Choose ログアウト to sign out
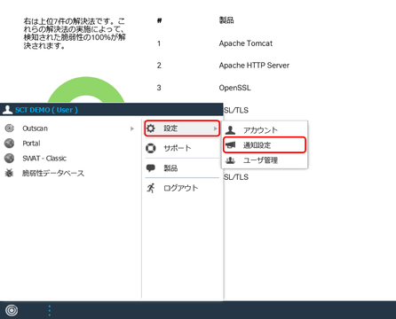 tap(182, 188)
